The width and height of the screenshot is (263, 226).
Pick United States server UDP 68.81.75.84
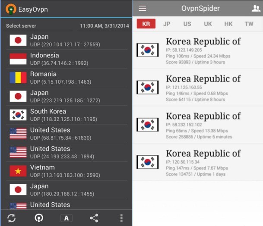coord(67,134)
